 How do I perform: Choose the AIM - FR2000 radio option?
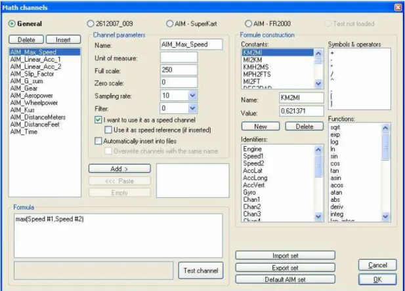pos(248,24)
